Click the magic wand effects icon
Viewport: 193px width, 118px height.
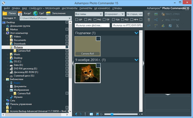[x=156, y=26]
